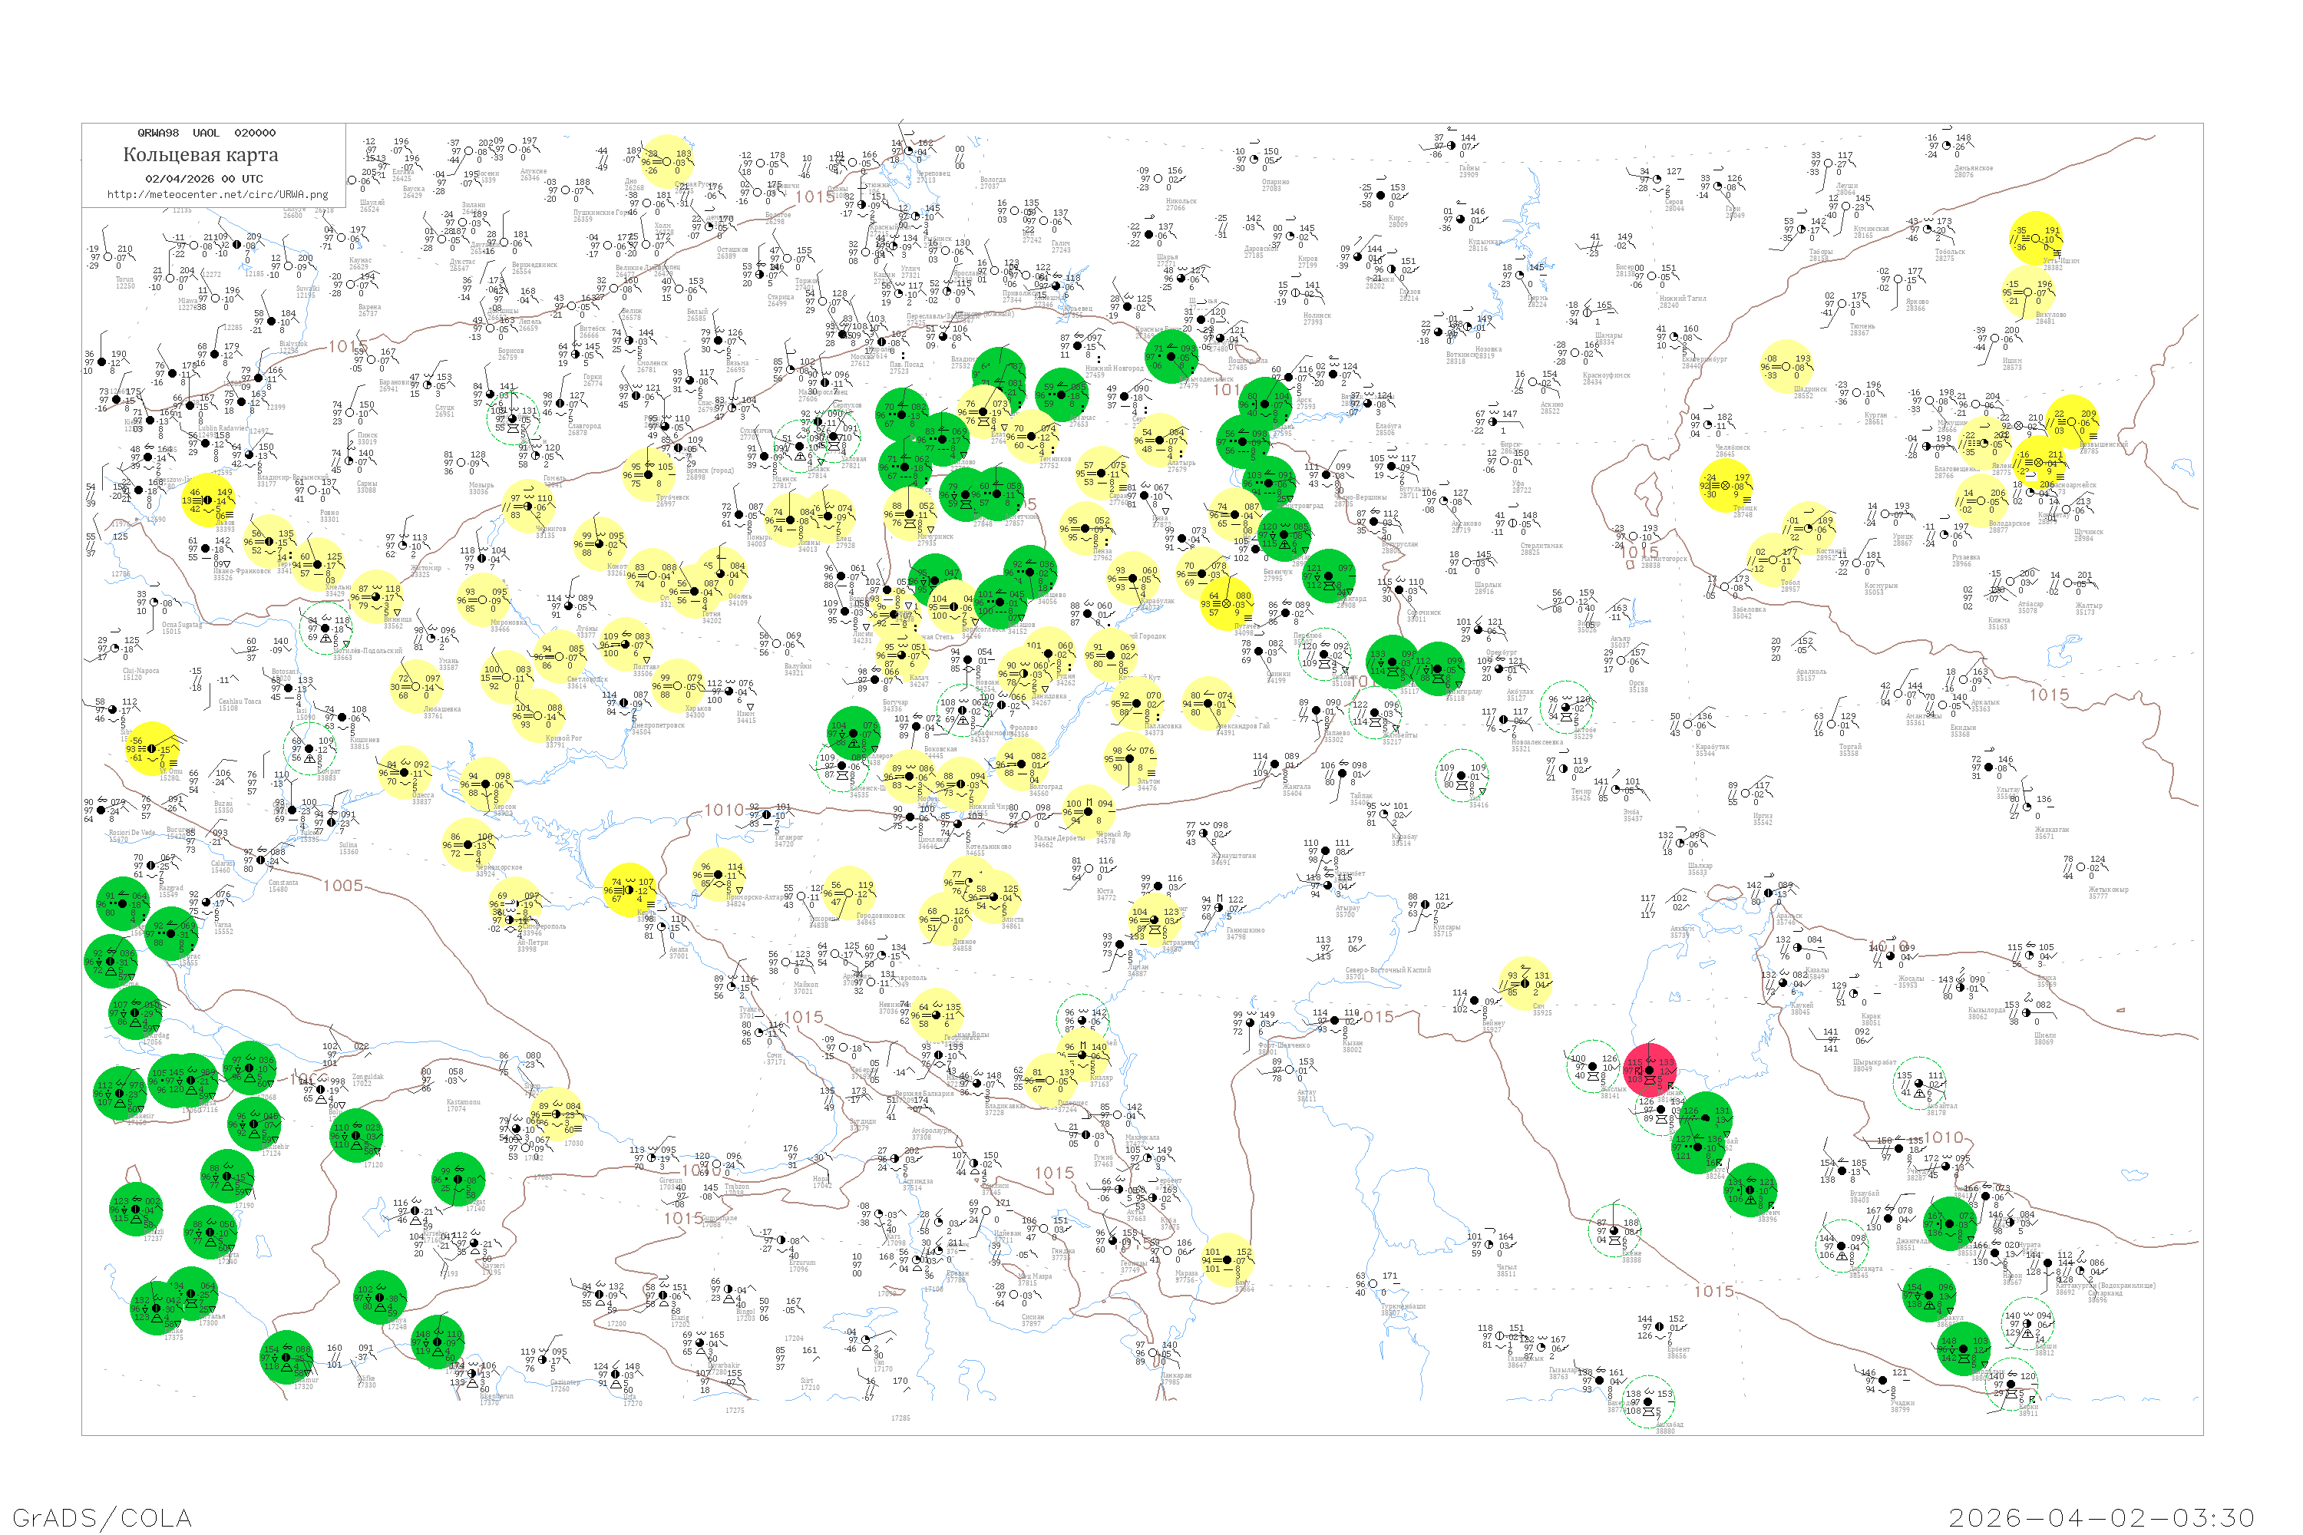
Task: Select the yellow Трубчевск station circle
Action: (649, 475)
